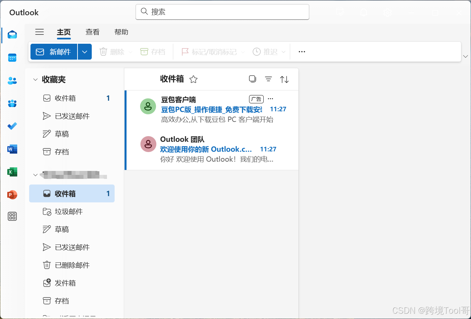Screen dimensions: 471x319
Task: Click the 广告 ad label badge
Action: coord(256,99)
